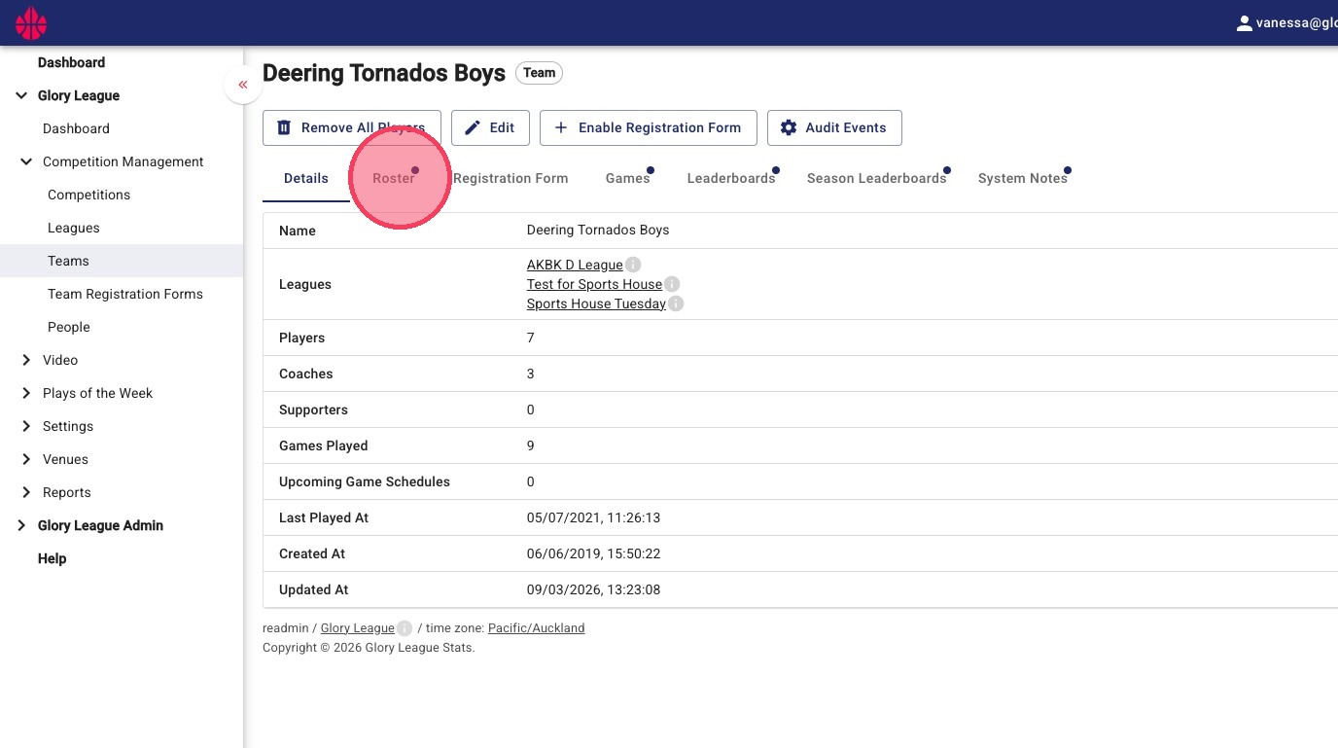Click the Updated At value 09/03/2026, 13:23:08

point(593,589)
